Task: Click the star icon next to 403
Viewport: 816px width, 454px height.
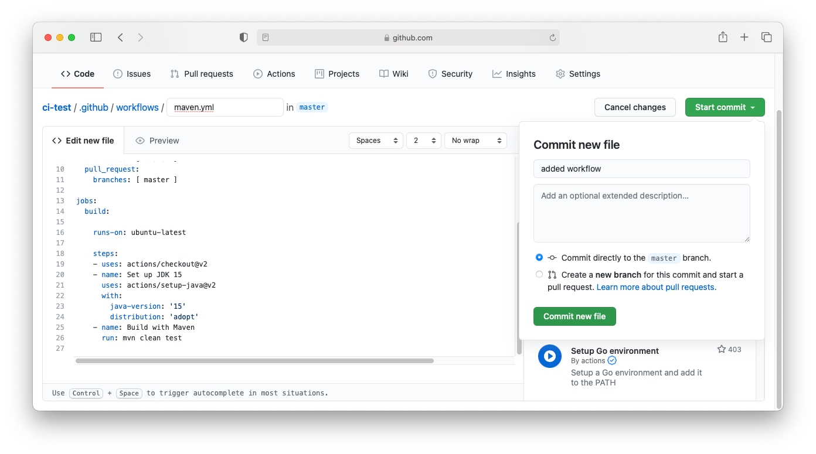Action: (721, 349)
